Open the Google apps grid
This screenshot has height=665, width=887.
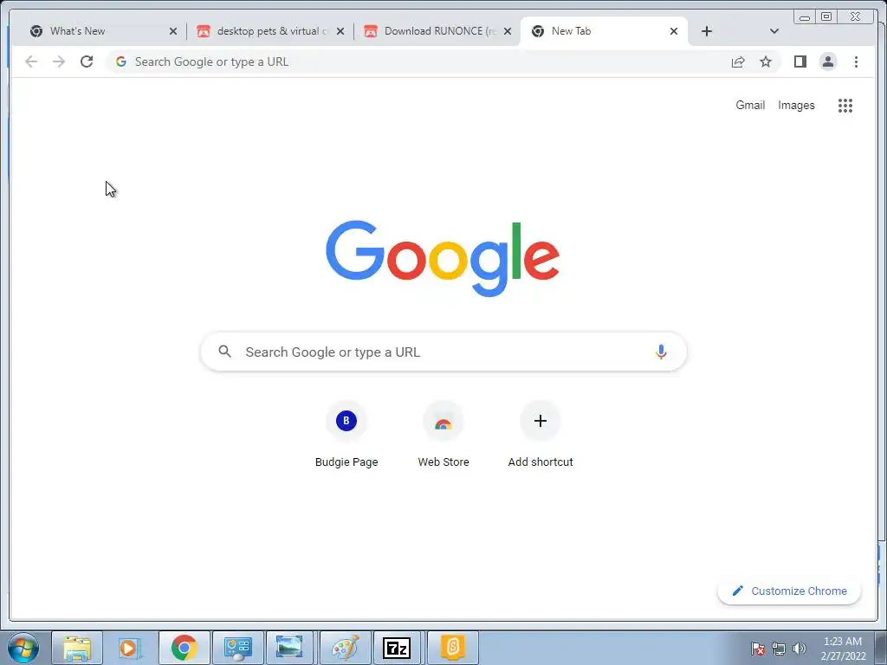(x=845, y=105)
